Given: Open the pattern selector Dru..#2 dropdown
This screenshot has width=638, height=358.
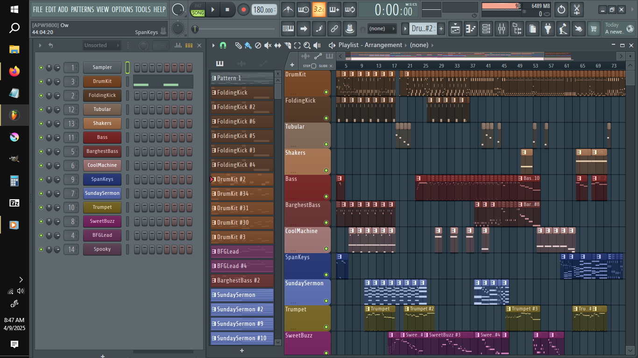Looking at the screenshot, I should 423,29.
